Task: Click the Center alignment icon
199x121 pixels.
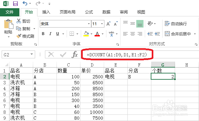Action: point(133,34)
